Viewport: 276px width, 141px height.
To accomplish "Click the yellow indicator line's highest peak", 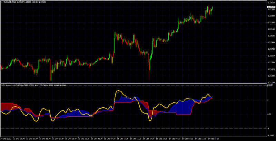I will coord(118,91).
